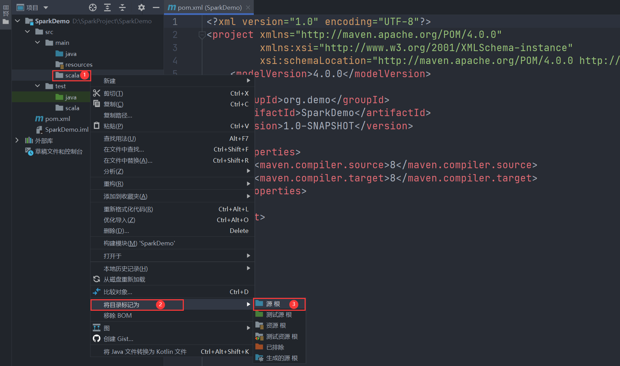Click the GitHub icon beside 创建 Gist
Image resolution: width=620 pixels, height=366 pixels.
coord(96,338)
